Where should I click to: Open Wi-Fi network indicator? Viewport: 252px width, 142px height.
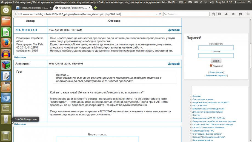(206, 2)
